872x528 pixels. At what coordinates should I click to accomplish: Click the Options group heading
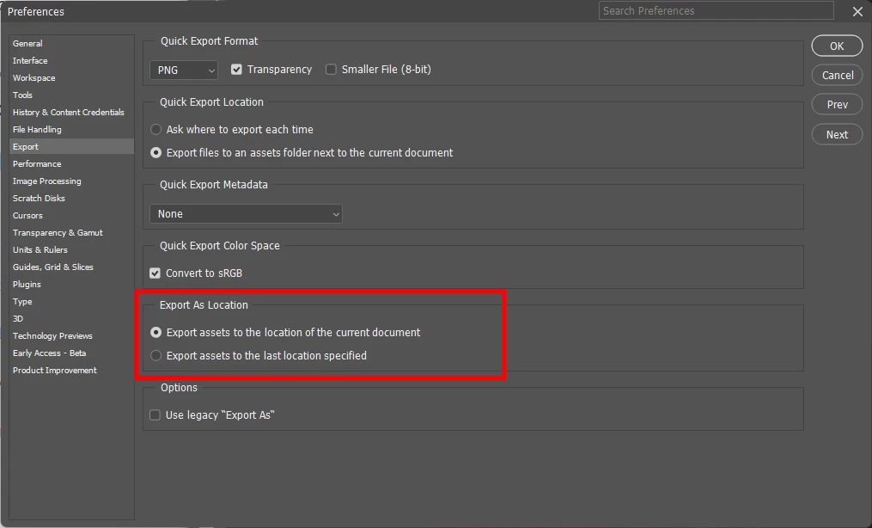179,388
